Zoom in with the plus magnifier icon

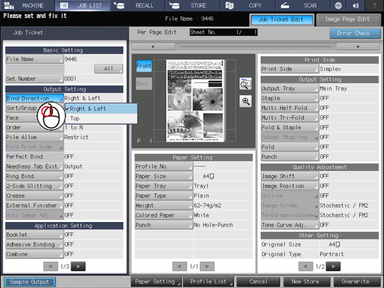(x=245, y=101)
